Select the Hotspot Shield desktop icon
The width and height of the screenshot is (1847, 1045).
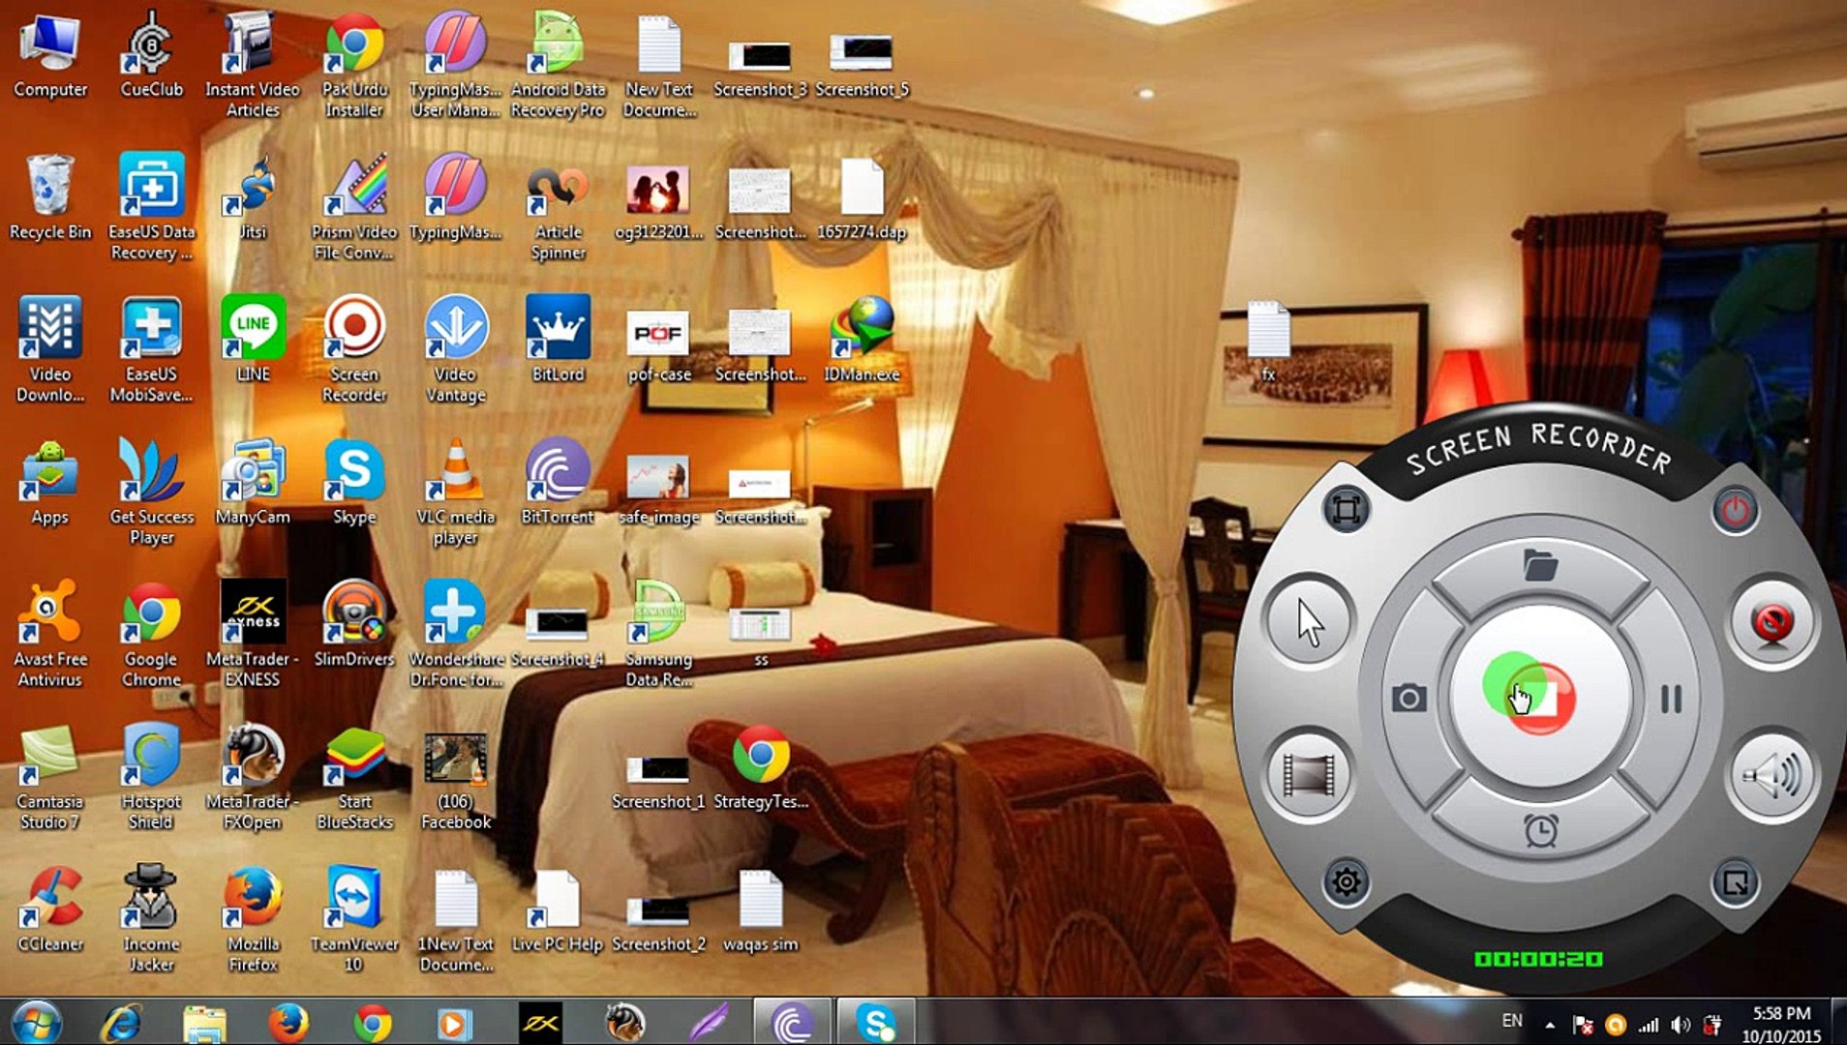[x=151, y=777]
